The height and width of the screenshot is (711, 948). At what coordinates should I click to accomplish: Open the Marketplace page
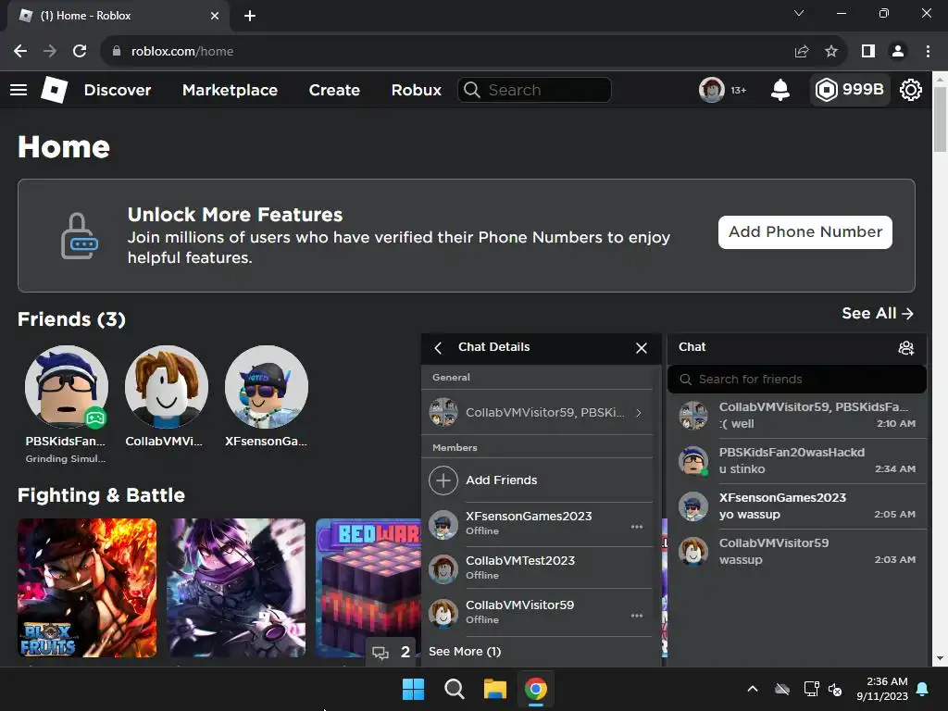pyautogui.click(x=230, y=90)
